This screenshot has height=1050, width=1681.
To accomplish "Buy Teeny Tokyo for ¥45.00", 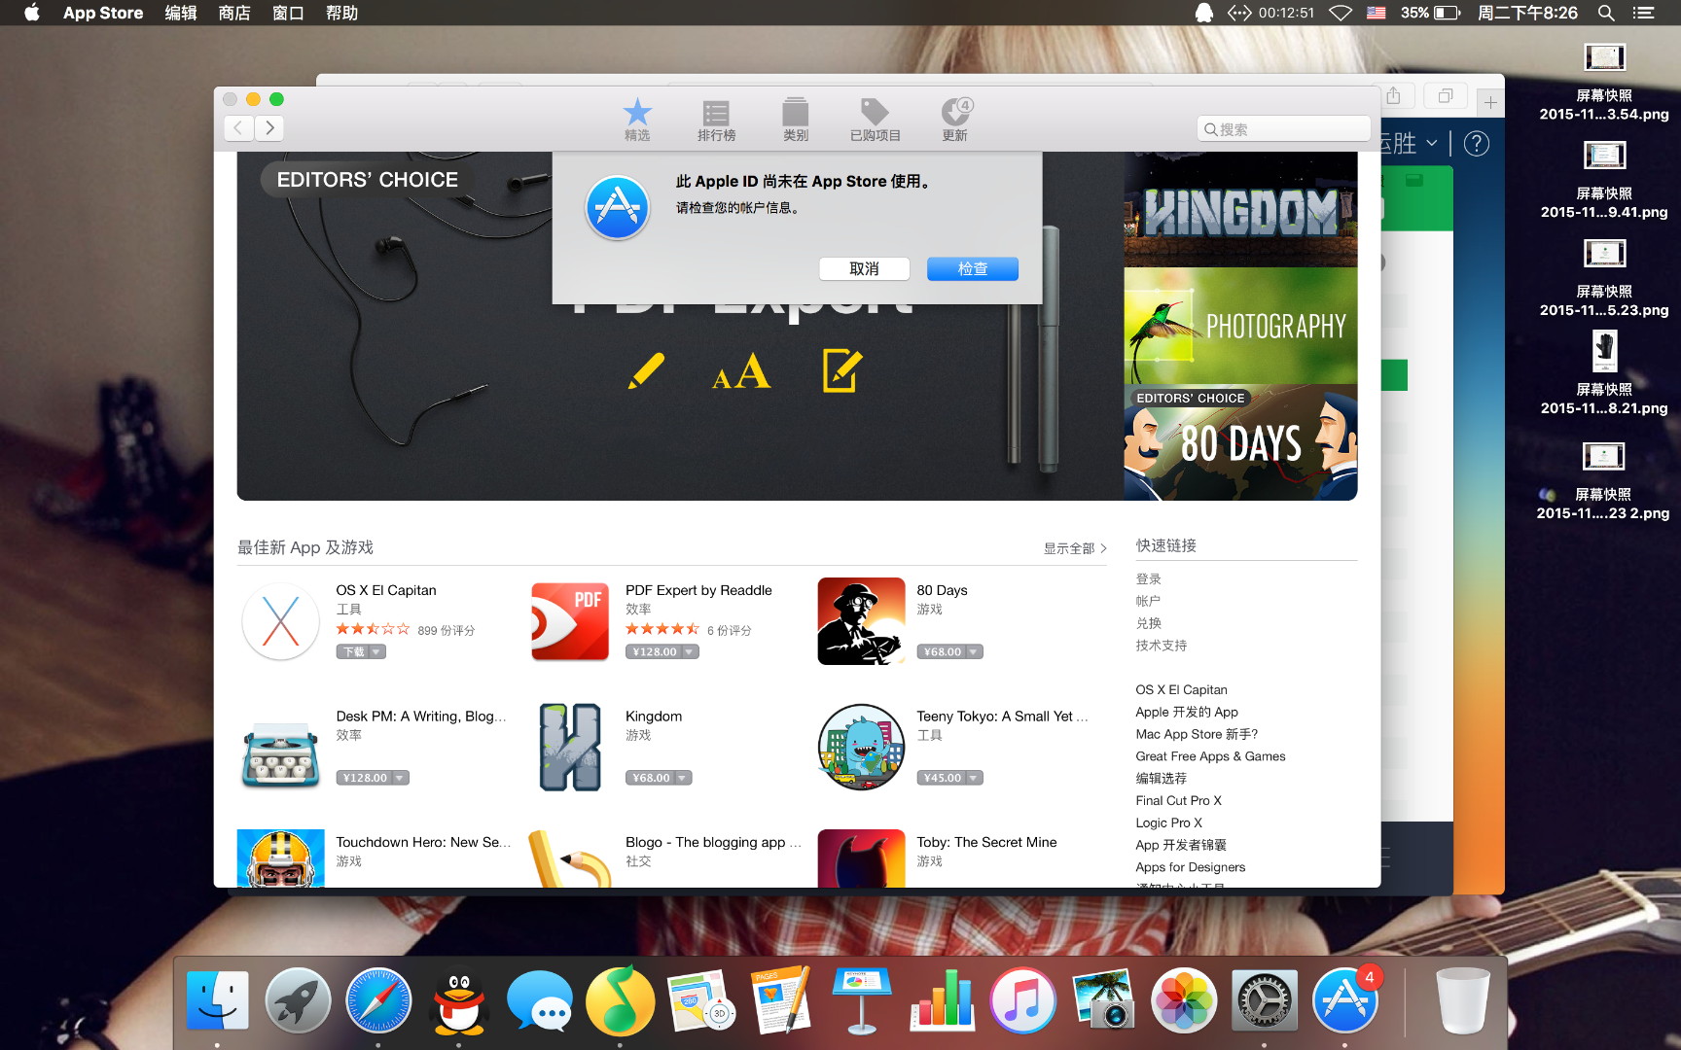I will tap(942, 778).
